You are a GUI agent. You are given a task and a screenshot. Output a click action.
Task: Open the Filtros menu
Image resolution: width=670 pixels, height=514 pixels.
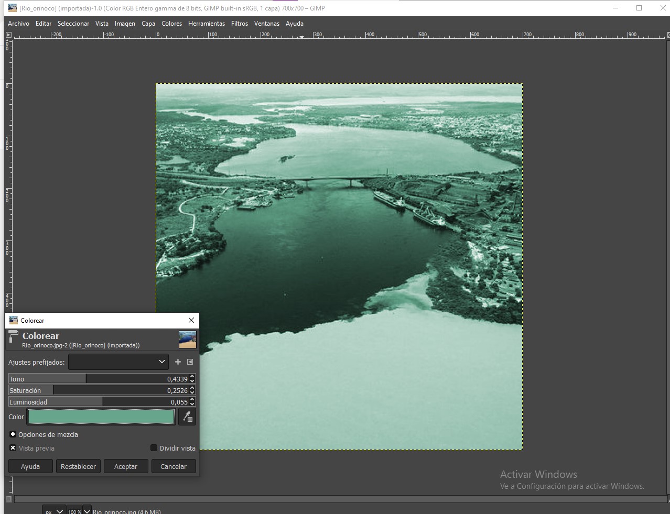pos(239,24)
